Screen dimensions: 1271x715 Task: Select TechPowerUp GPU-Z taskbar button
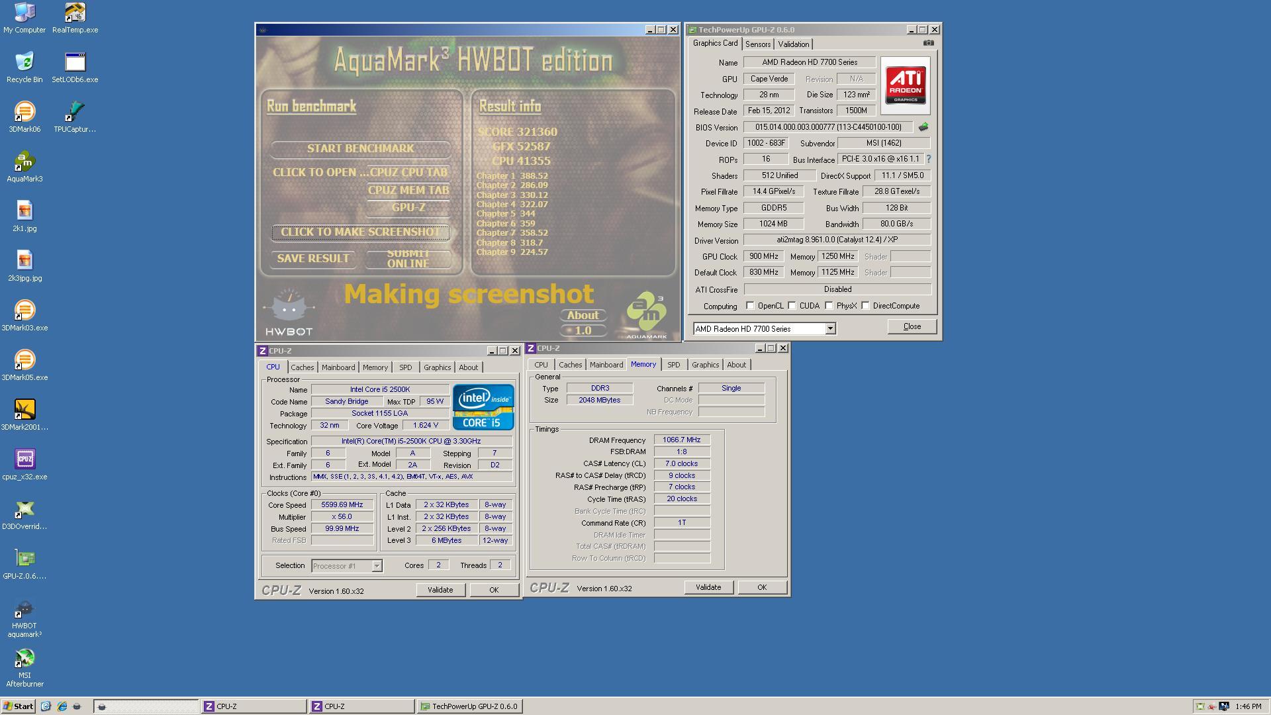click(x=469, y=706)
